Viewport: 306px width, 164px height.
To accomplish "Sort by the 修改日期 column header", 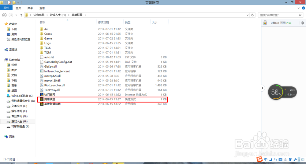I will point(103,22).
